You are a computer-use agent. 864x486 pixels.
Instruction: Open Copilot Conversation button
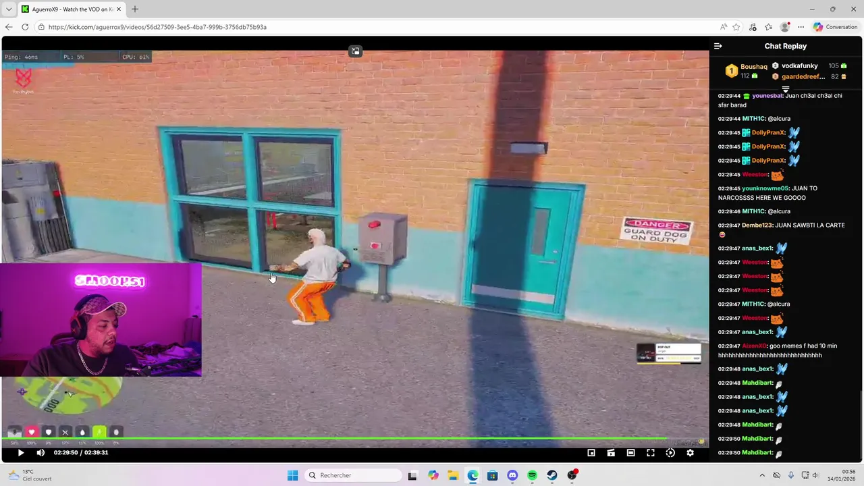(x=836, y=27)
